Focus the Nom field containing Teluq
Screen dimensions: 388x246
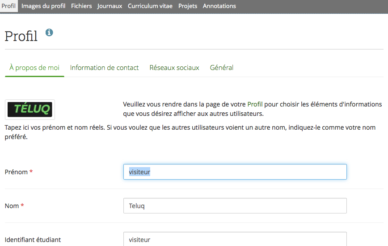[235, 206]
